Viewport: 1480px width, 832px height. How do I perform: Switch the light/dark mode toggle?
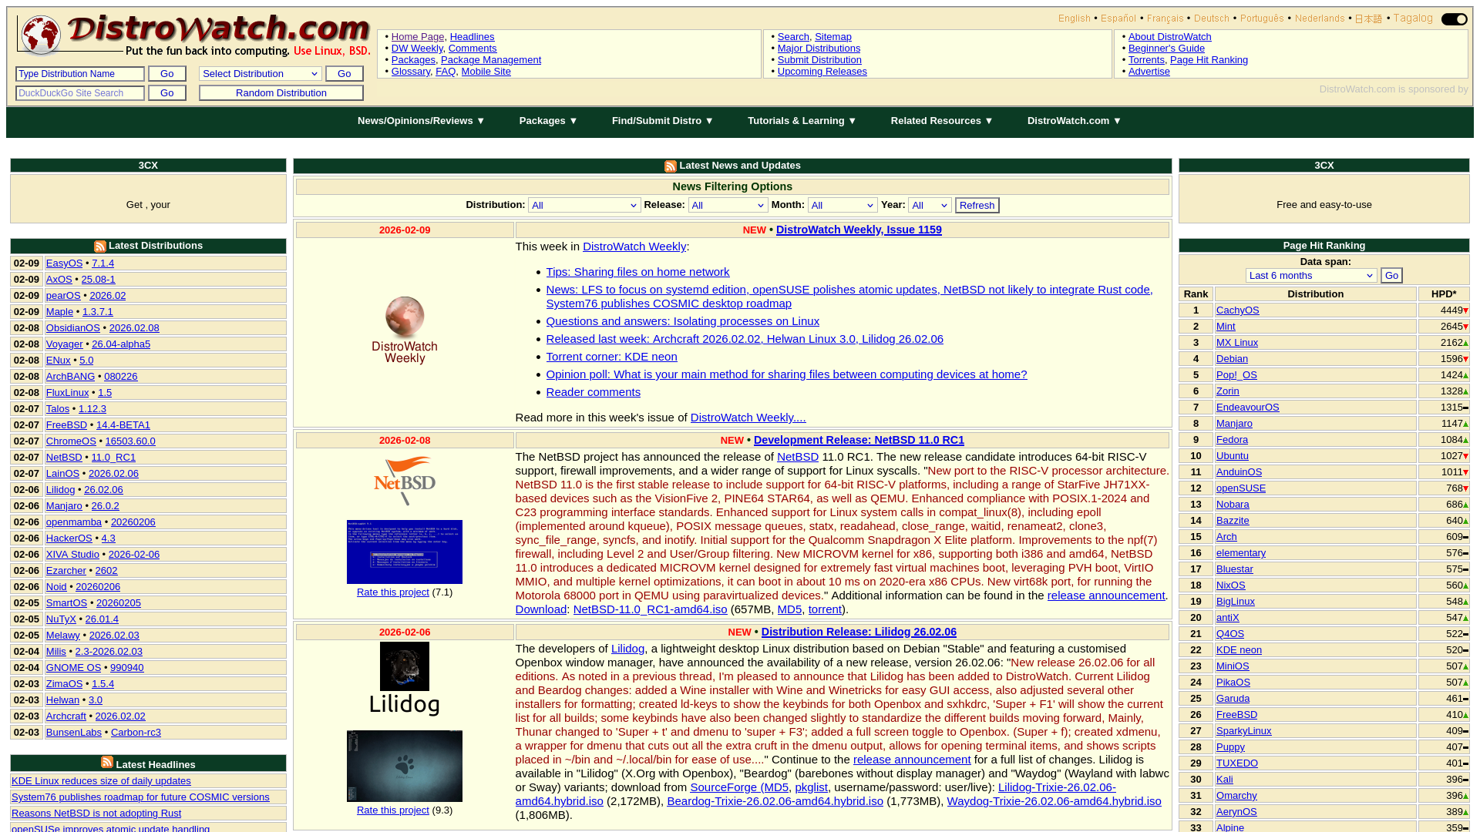(1454, 19)
